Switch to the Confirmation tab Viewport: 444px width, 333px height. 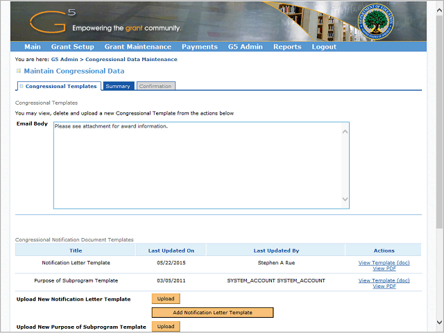pos(155,86)
